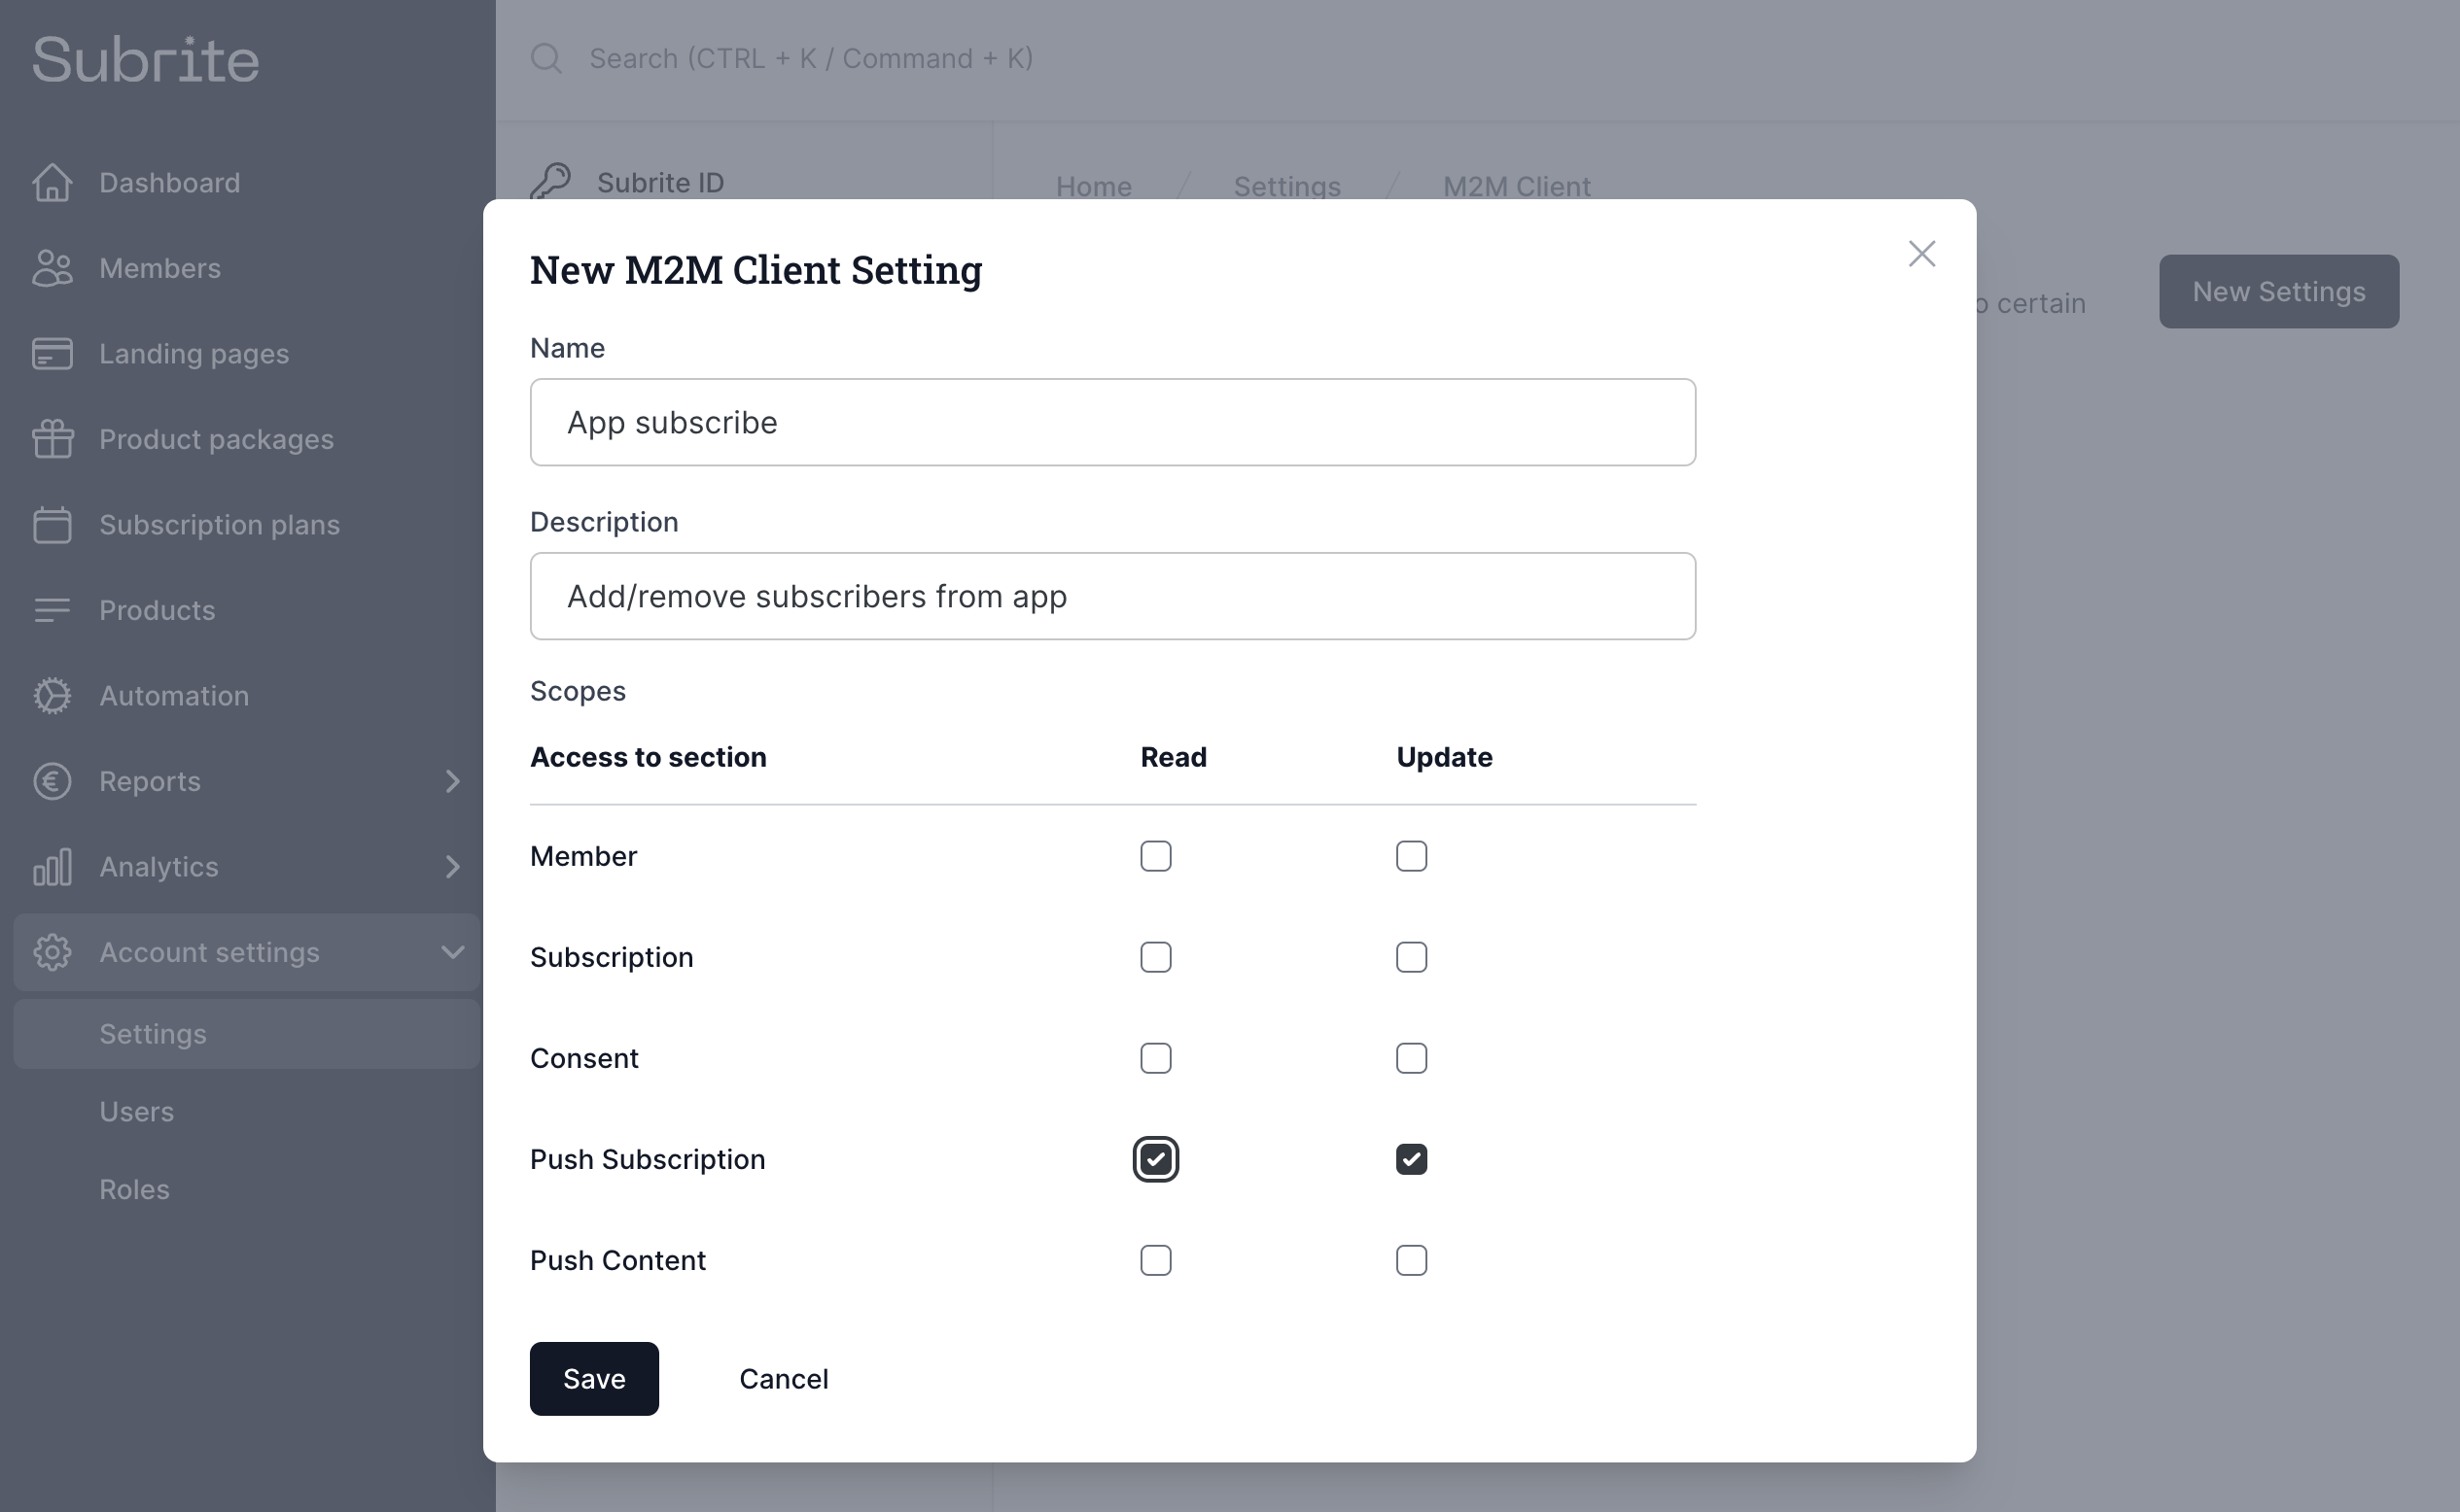Collapse the Account settings section
This screenshot has width=2460, height=1512.
point(452,952)
